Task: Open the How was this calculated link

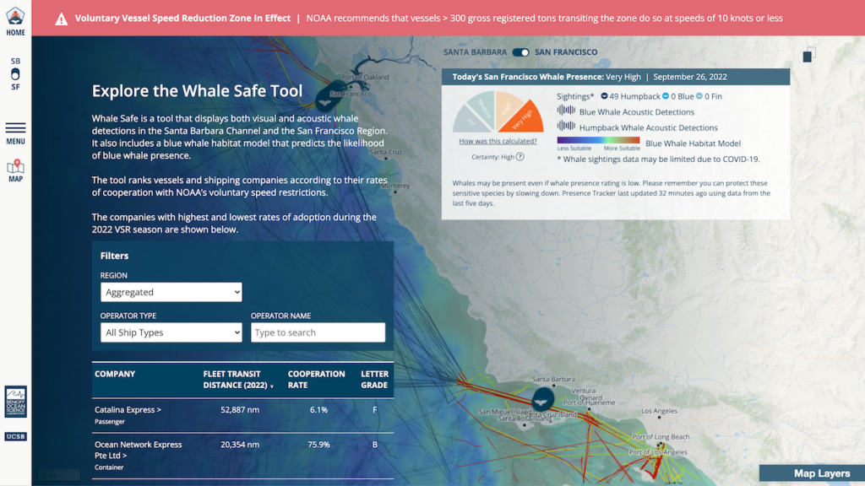Action: (498, 142)
